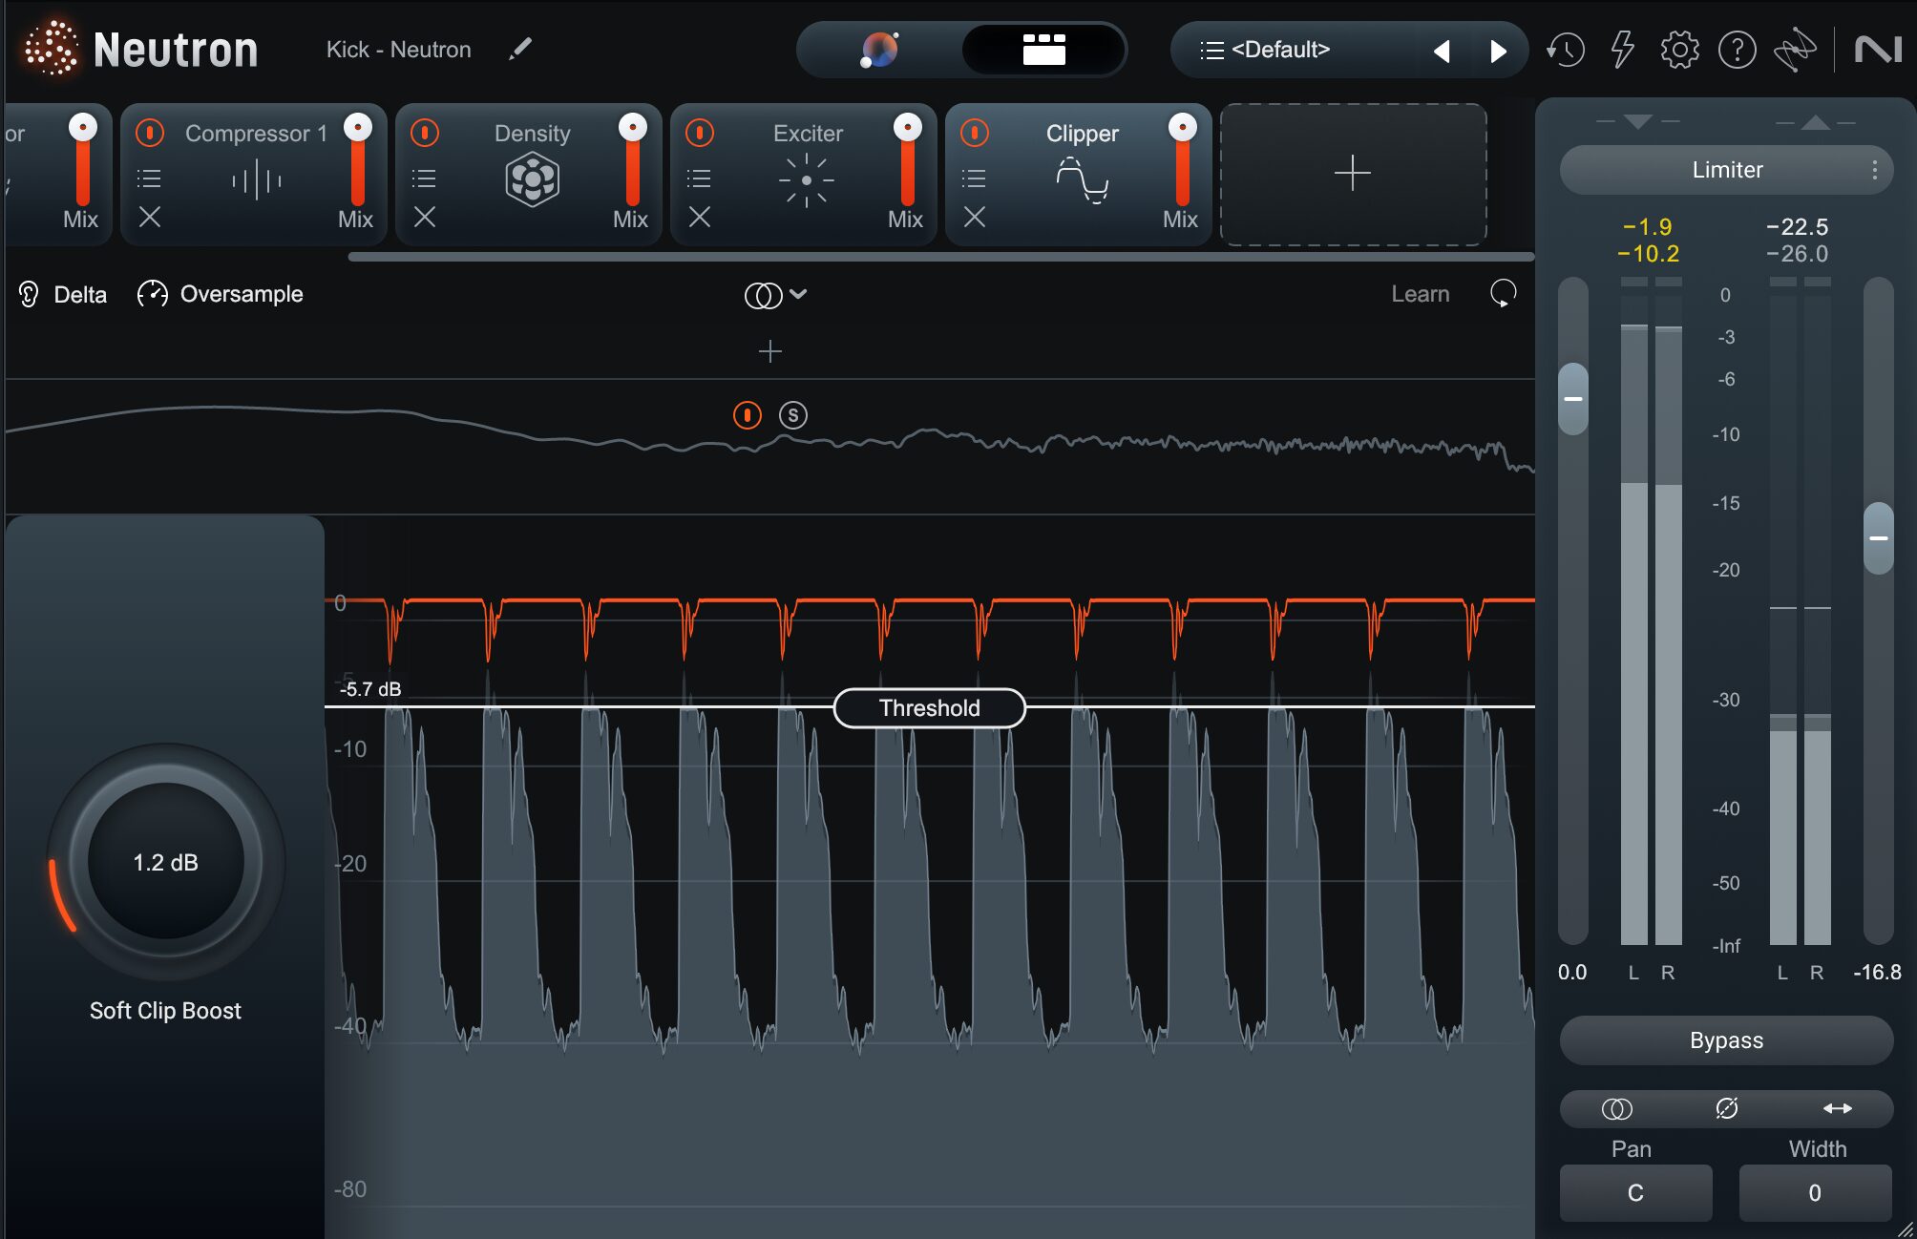This screenshot has height=1239, width=1917.
Task: Open Density module preset list icon
Action: point(424,178)
